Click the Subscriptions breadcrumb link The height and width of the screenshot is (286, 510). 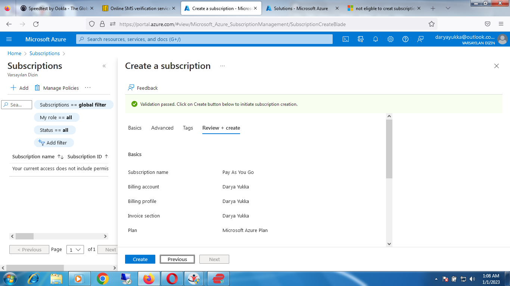point(45,53)
